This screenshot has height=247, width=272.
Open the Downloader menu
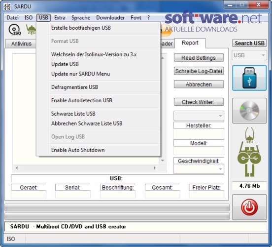[110, 18]
